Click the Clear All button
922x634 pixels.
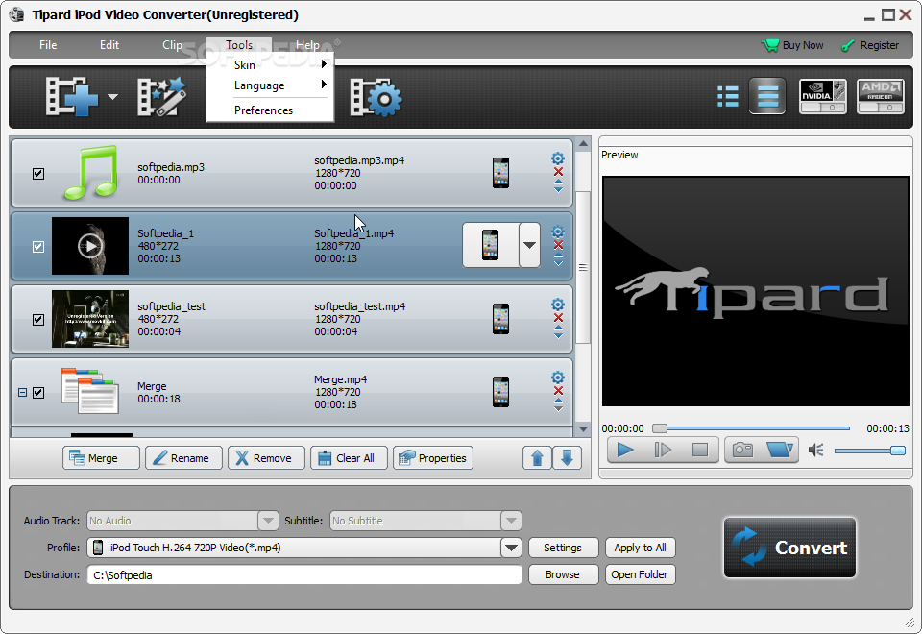[350, 457]
